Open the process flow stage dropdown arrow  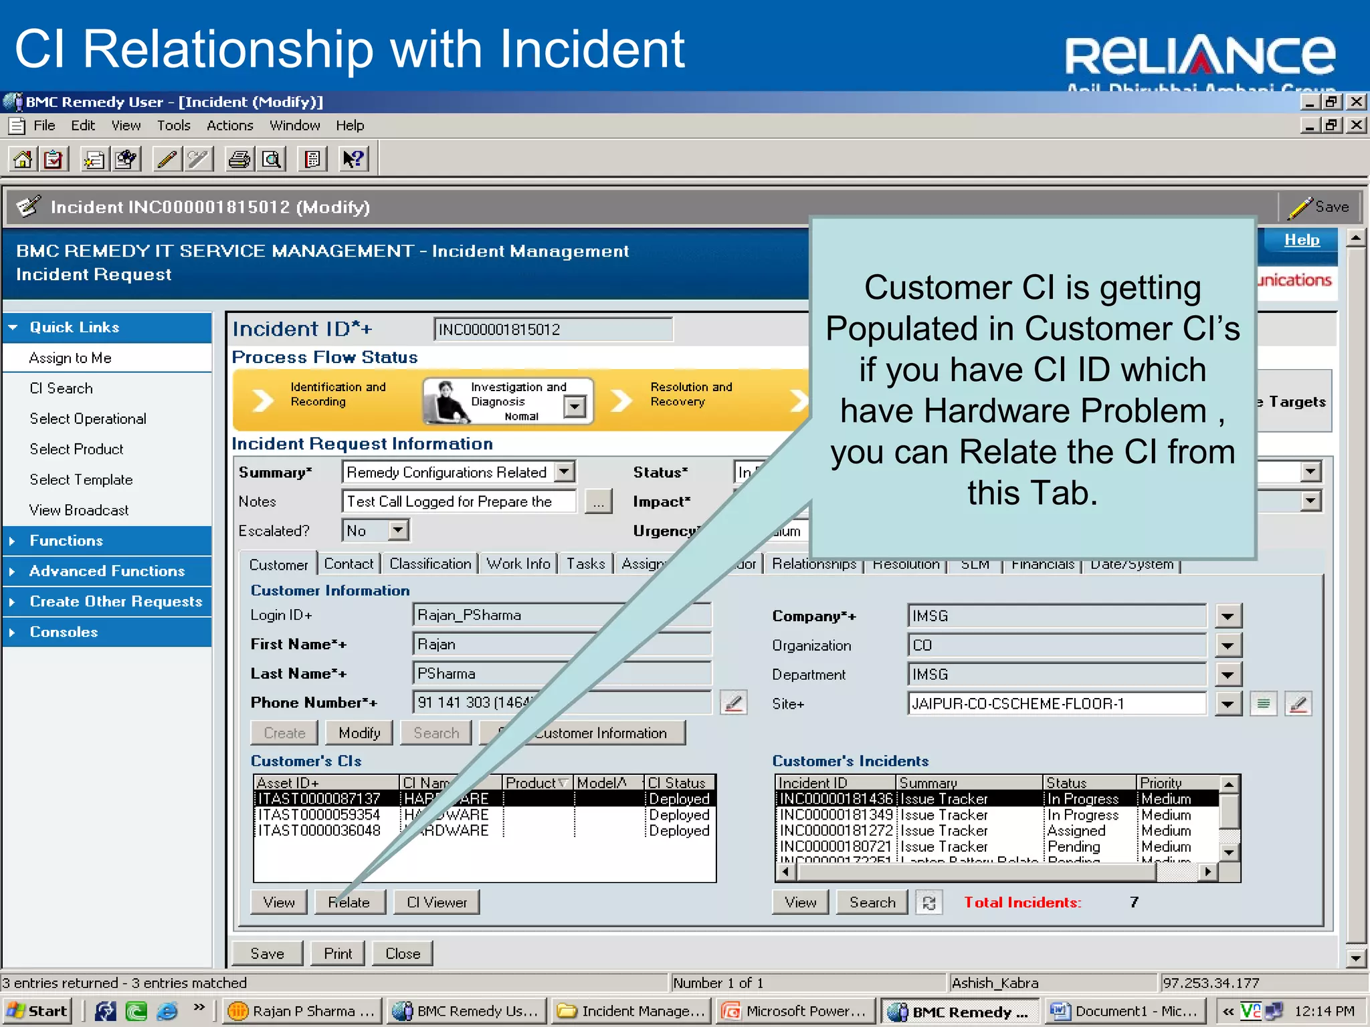click(575, 406)
